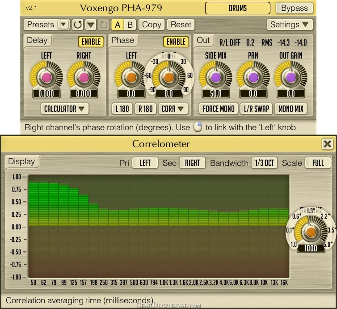Screen dimensions: 337x309
Task: Click the Copy button
Action: click(x=152, y=25)
